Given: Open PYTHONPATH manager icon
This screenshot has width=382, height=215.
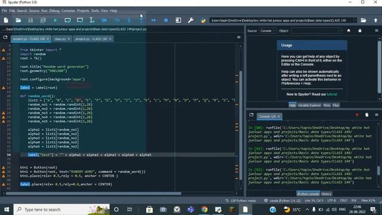Looking at the screenshot, I should tap(203, 20).
